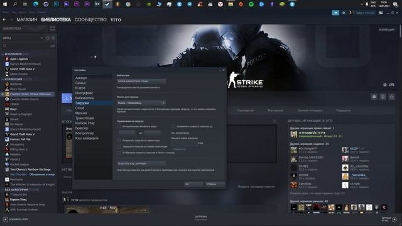Open Steam announcements megaphone icon
The image size is (402, 226).
point(335,13)
